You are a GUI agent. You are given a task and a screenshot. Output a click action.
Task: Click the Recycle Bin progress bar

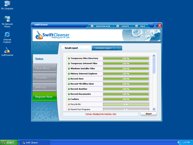pos(126,104)
